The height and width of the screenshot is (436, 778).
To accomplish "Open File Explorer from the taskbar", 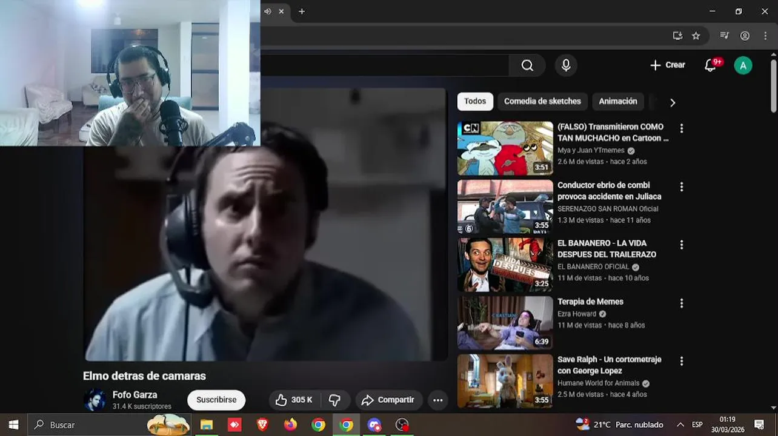I will pyautogui.click(x=207, y=424).
